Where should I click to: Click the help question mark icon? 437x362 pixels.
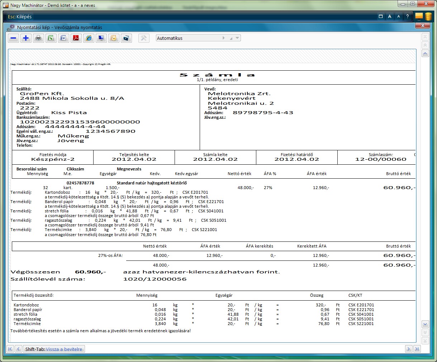(x=408, y=17)
